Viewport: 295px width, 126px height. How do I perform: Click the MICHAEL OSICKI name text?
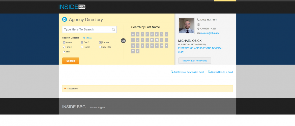[x=190, y=41]
